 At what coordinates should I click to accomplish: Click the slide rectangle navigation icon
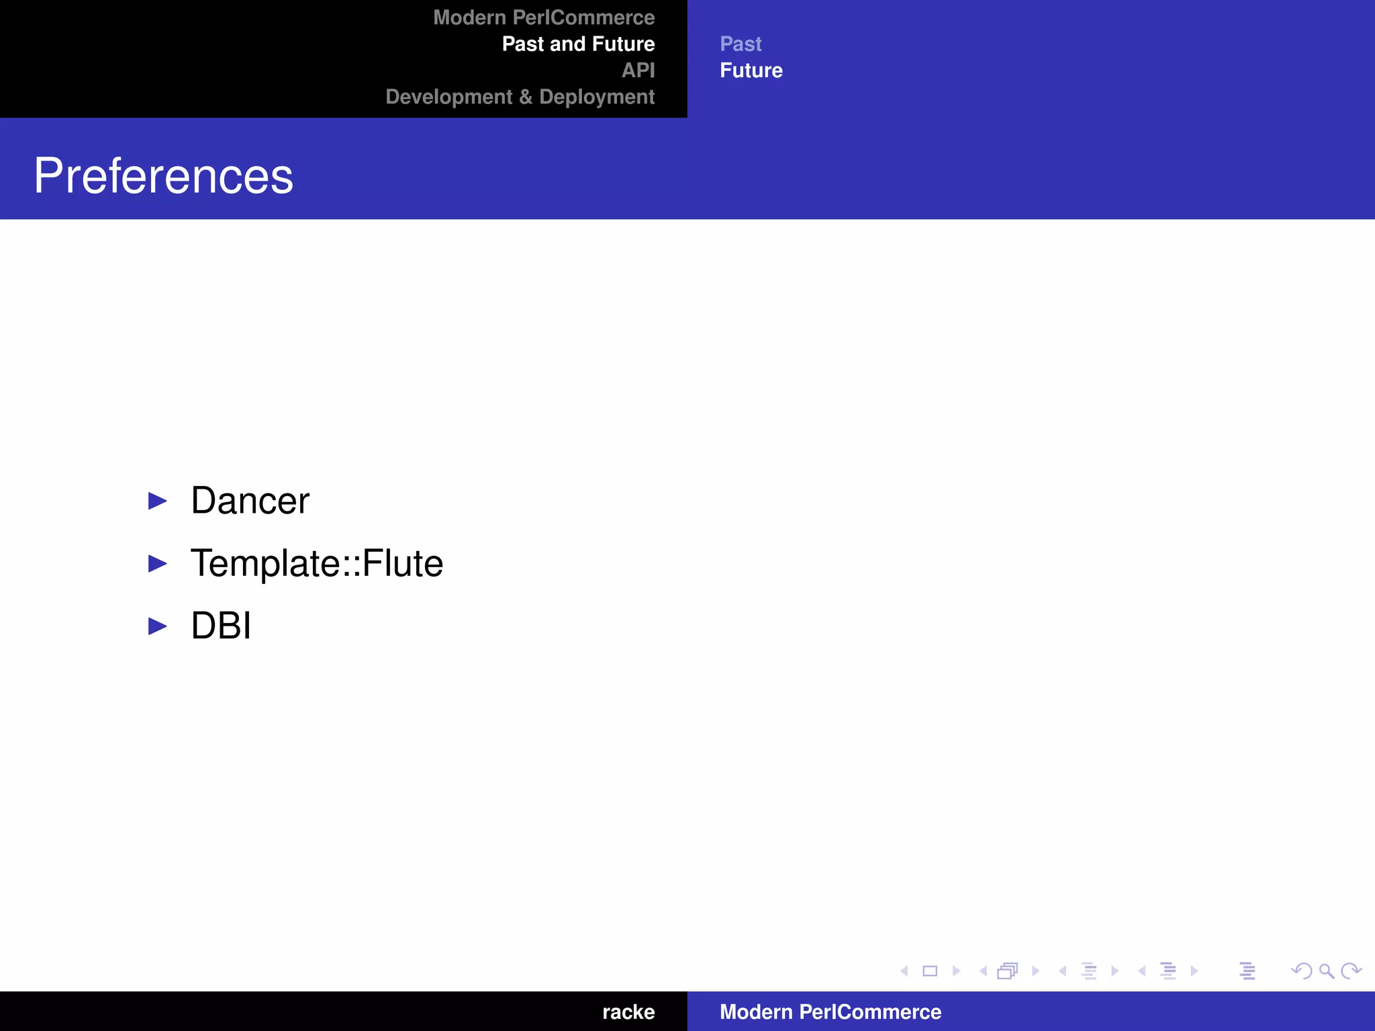930,971
